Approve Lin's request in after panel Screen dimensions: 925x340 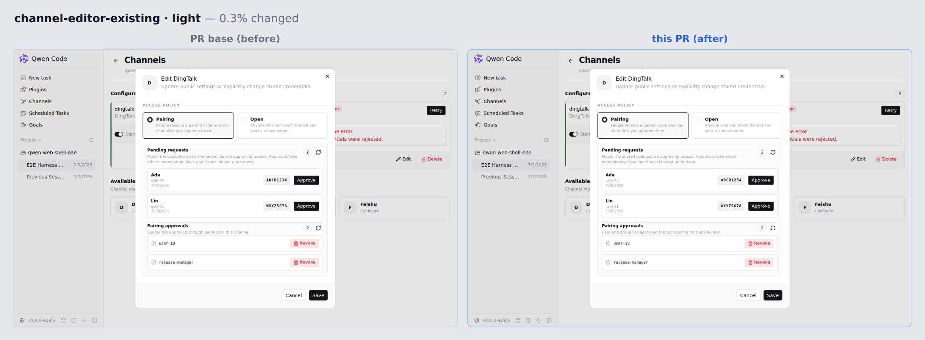coord(761,206)
